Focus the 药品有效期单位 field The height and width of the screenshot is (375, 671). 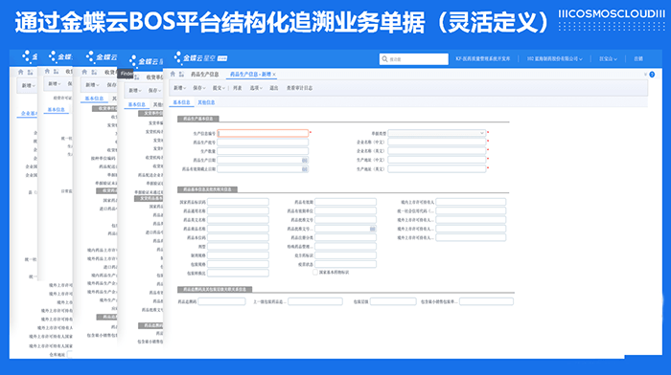pos(345,211)
